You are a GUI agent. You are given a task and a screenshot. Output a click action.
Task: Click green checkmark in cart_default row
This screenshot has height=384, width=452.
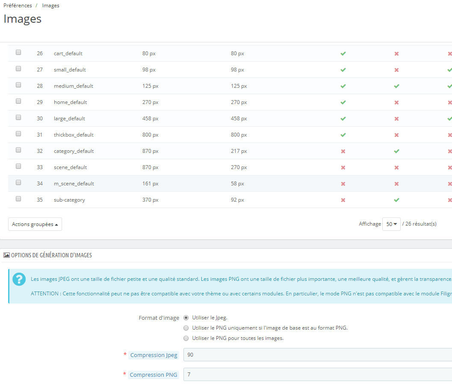(343, 54)
